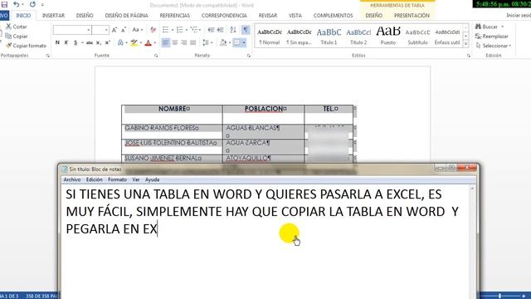
Task: Apply subscript formatting
Action: click(99, 42)
